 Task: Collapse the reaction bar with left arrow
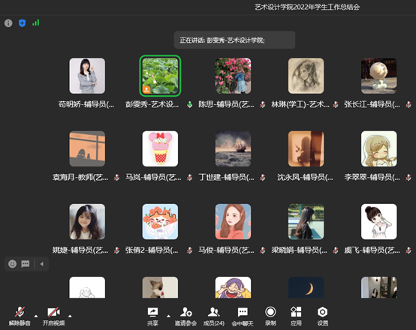pyautogui.click(x=41, y=264)
